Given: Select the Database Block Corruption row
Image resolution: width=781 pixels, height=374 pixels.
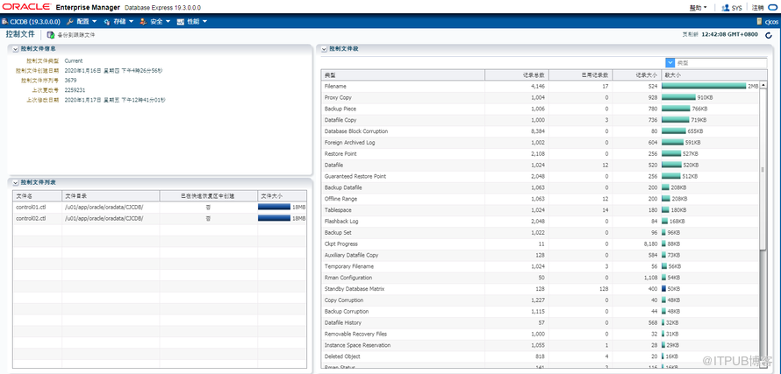Looking at the screenshot, I should 541,131.
